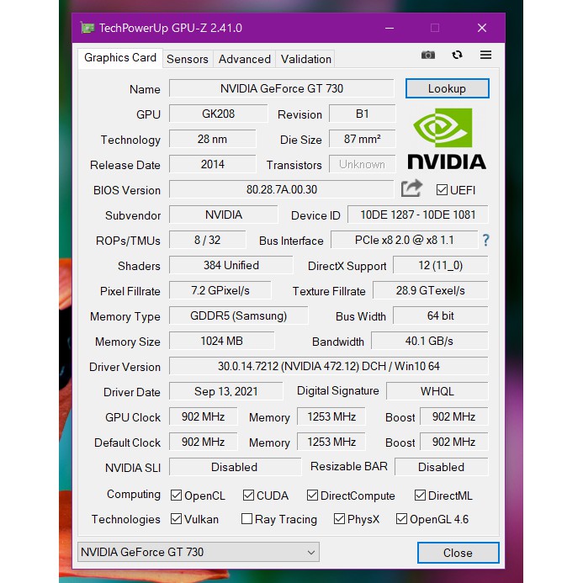Viewport: 583px width, 583px height.
Task: Click the DirectX Support field 12 (11_0)
Action: [441, 266]
